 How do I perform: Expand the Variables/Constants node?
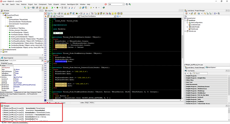click(x=1, y=50)
